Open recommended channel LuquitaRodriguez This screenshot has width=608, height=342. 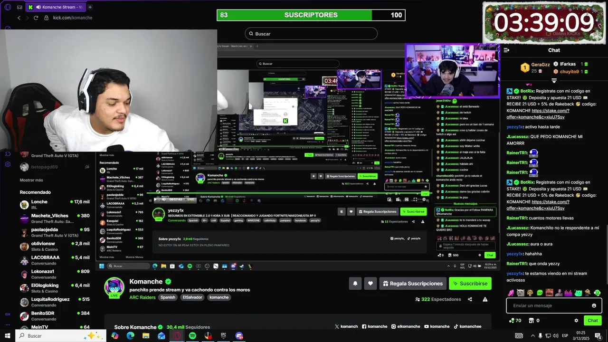click(55, 302)
